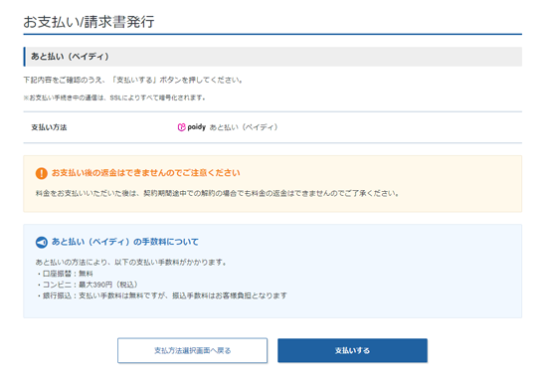Screen dimensions: 547x384
Task: Select the お支払い/請求書発行 page heading
Action: point(89,22)
